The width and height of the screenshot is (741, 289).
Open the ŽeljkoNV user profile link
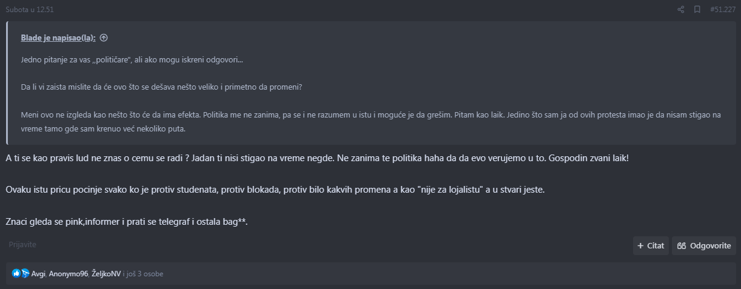coord(106,274)
